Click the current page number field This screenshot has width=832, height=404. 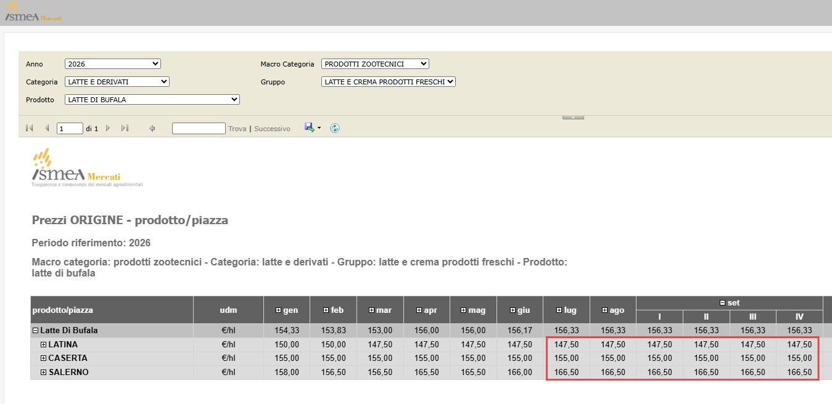pos(70,129)
